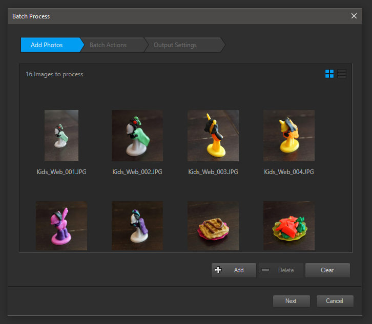Select the waffle photo thumbnail

(x=213, y=226)
